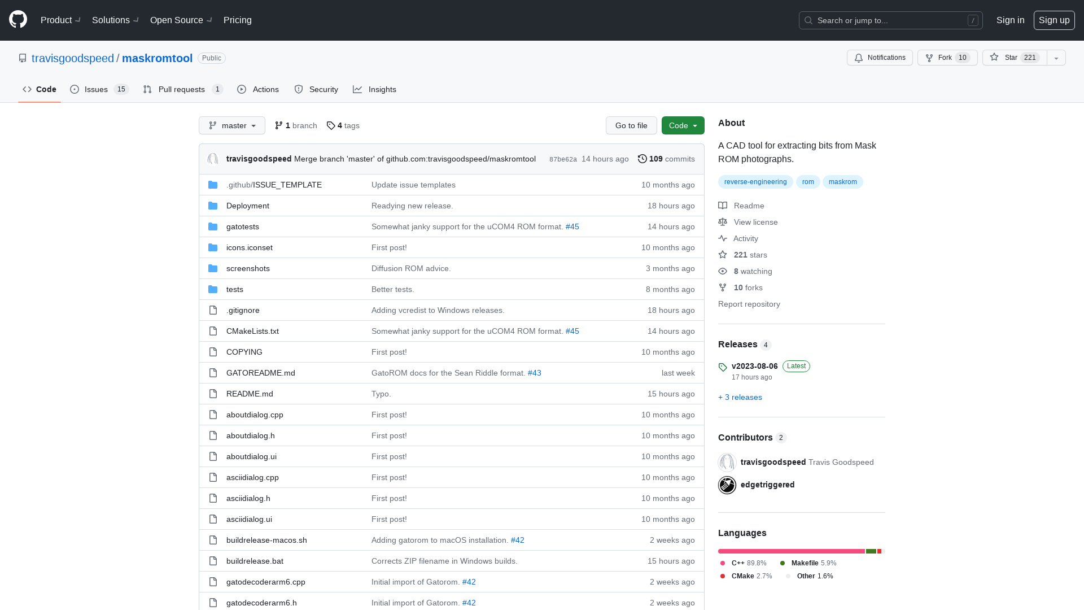Click the star icon in Star button
1084x610 pixels.
(x=994, y=58)
